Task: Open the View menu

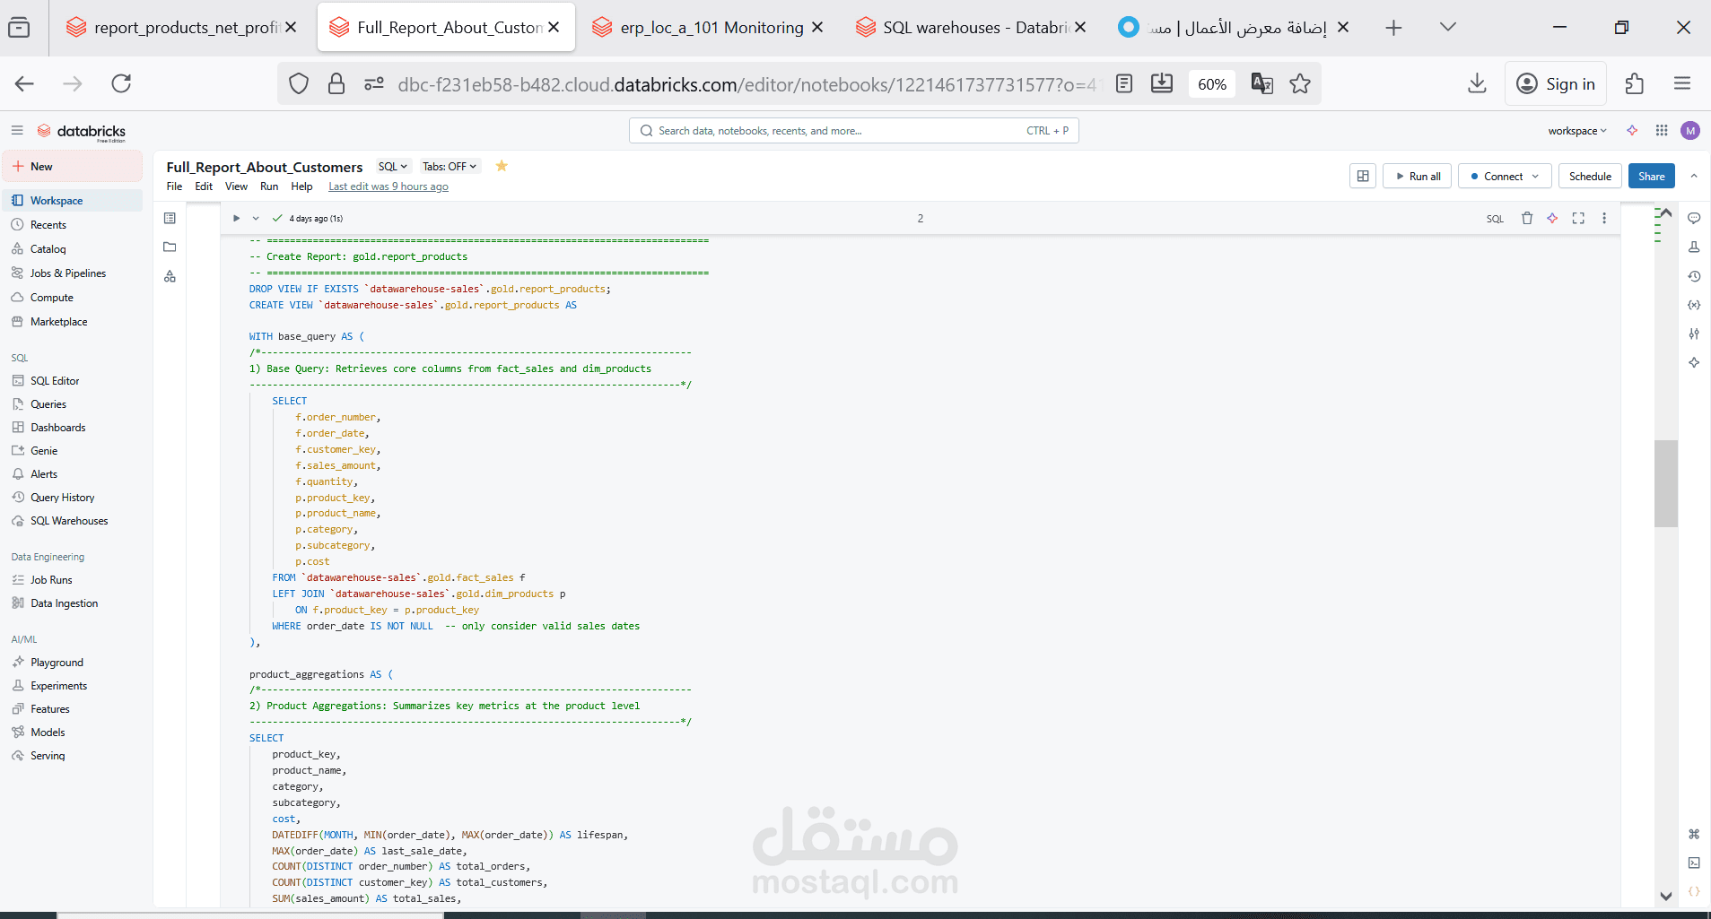Action: (236, 186)
